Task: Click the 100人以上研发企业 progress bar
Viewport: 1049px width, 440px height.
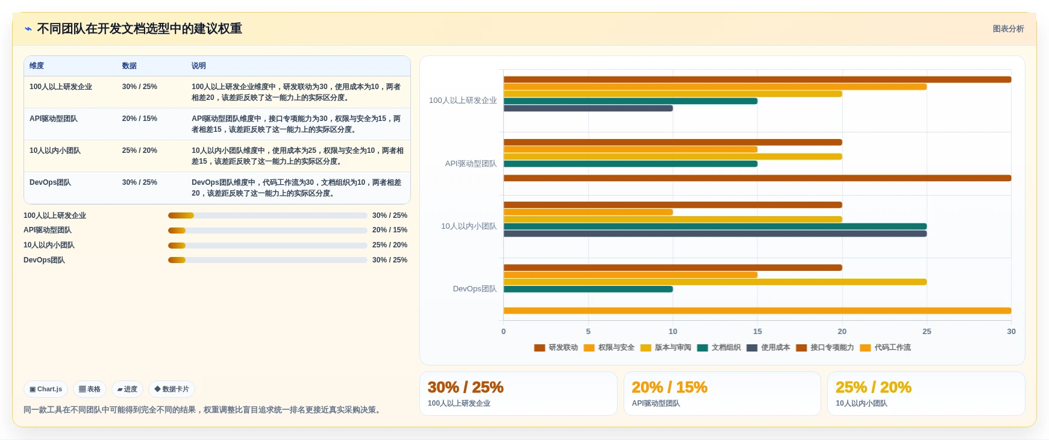Action: [268, 215]
